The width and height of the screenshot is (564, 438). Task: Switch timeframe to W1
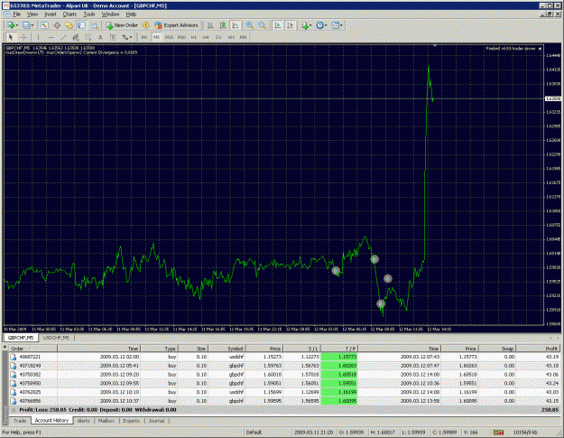coord(231,37)
